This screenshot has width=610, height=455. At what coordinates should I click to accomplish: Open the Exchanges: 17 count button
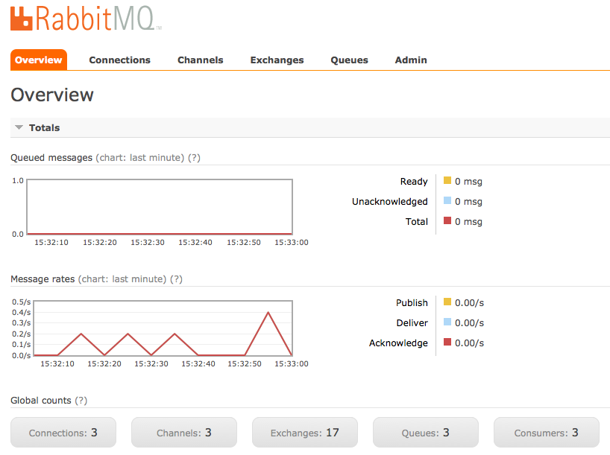coord(305,433)
